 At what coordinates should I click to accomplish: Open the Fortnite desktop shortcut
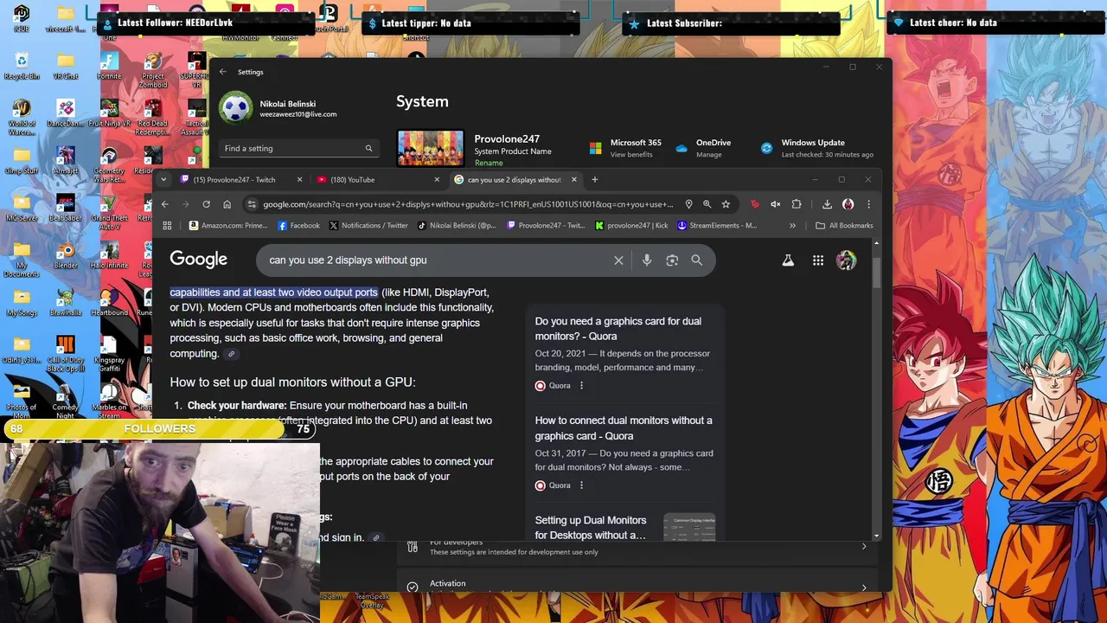[109, 66]
